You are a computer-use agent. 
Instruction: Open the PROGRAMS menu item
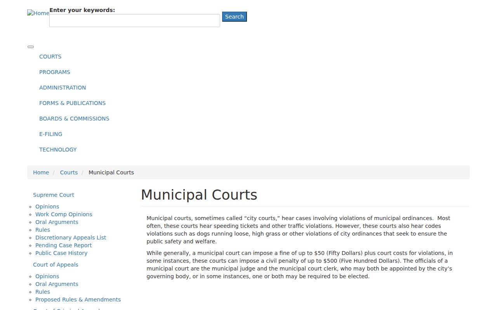pyautogui.click(x=55, y=72)
